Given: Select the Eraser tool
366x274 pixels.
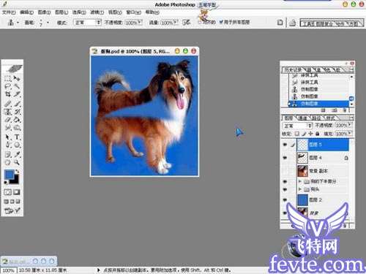Looking at the screenshot, I should click(8, 120).
